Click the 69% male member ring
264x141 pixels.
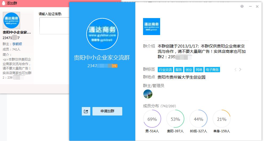click(152, 119)
